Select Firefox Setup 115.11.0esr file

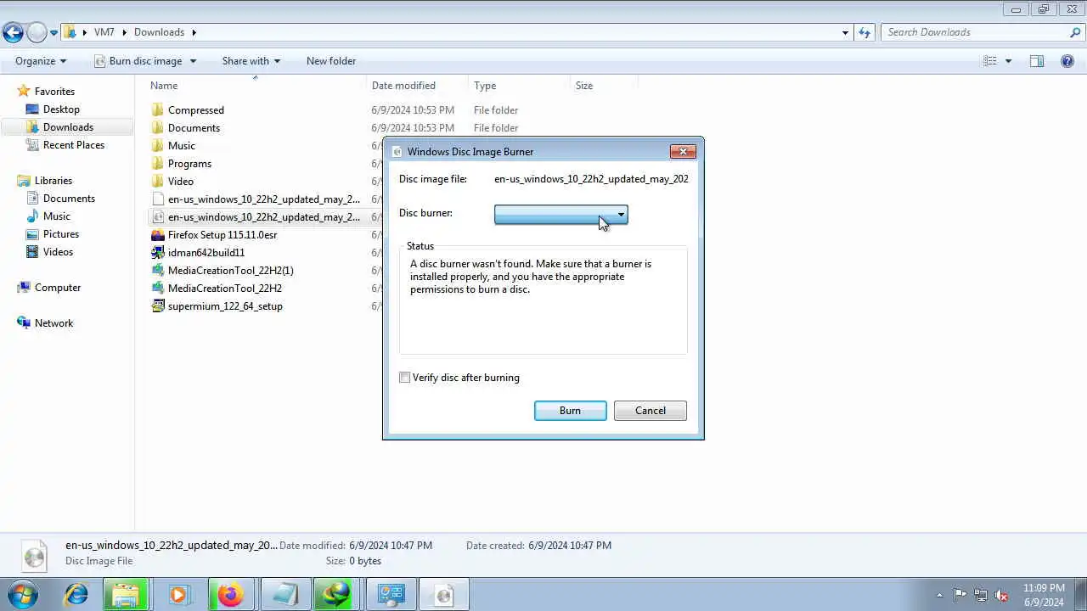click(x=222, y=235)
